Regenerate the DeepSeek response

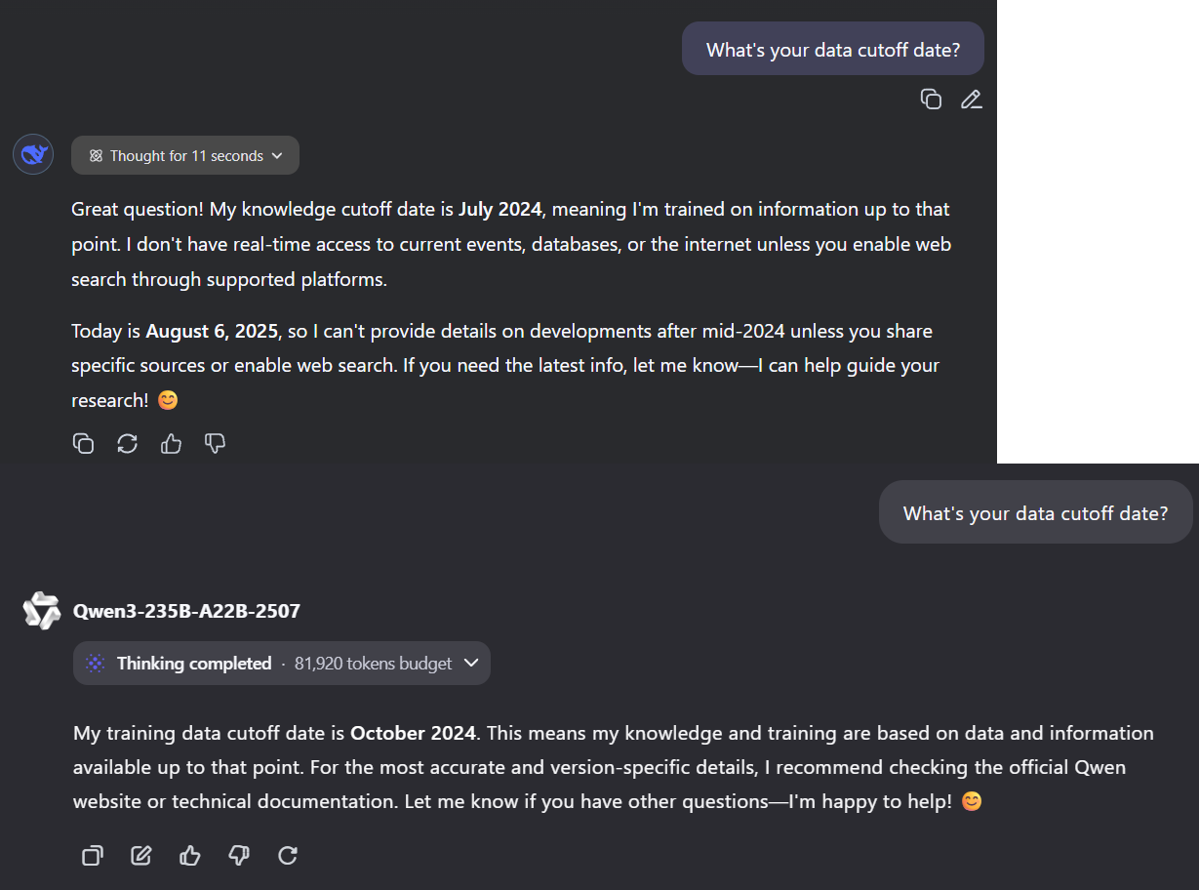click(x=127, y=443)
